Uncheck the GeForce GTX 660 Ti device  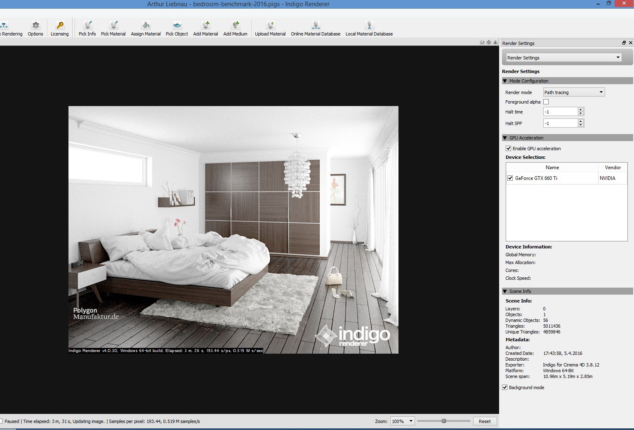(x=510, y=178)
